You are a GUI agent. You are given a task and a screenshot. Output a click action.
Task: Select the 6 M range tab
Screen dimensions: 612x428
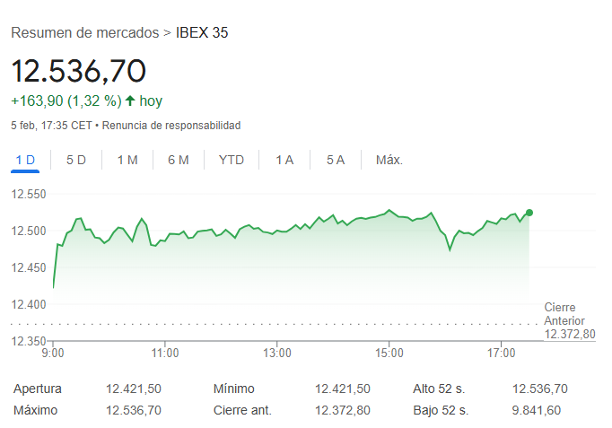coord(179,160)
